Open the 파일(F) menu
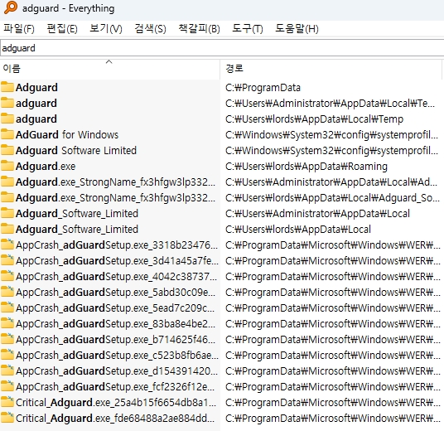 point(19,29)
